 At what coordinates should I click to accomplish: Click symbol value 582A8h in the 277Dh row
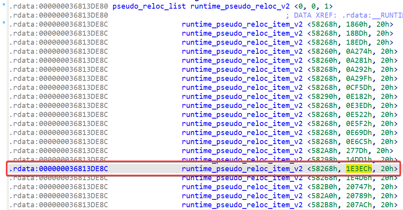point(324,151)
